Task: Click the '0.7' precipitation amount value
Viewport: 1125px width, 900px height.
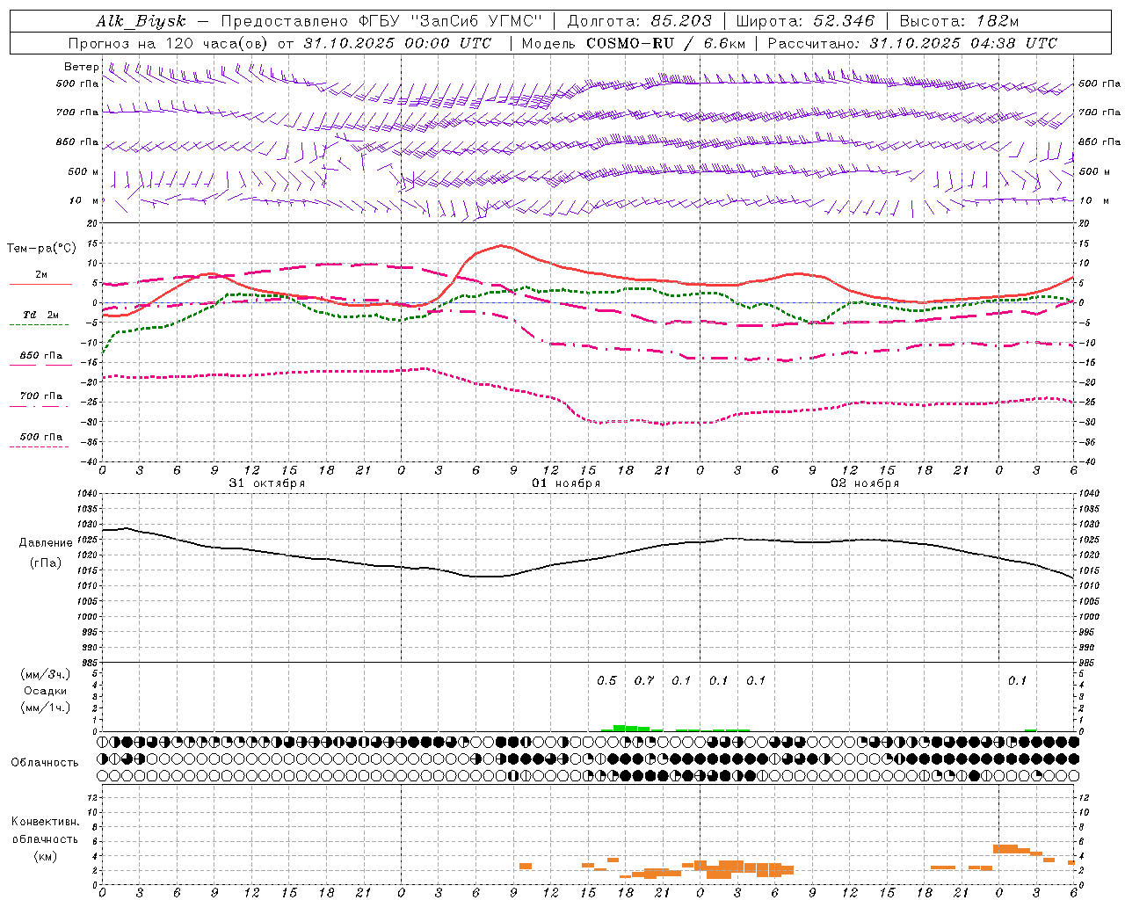Action: coord(644,681)
